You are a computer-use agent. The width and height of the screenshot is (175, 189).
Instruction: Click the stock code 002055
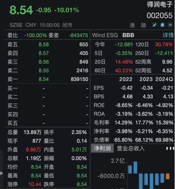pyautogui.click(x=160, y=16)
